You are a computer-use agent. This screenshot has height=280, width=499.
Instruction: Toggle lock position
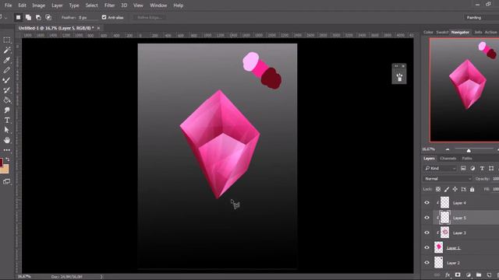pyautogui.click(x=455, y=189)
